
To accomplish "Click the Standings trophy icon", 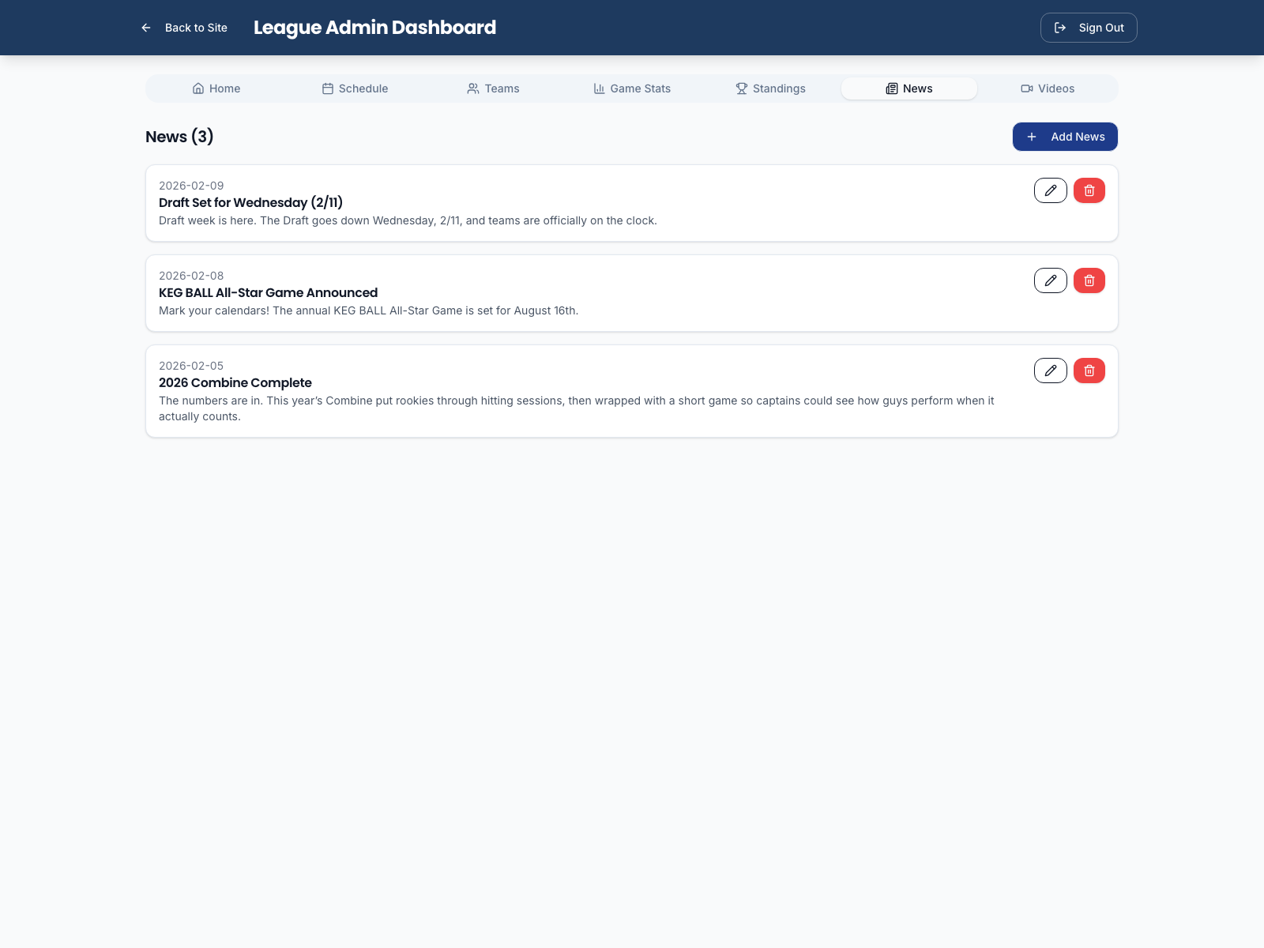I will coord(741,88).
